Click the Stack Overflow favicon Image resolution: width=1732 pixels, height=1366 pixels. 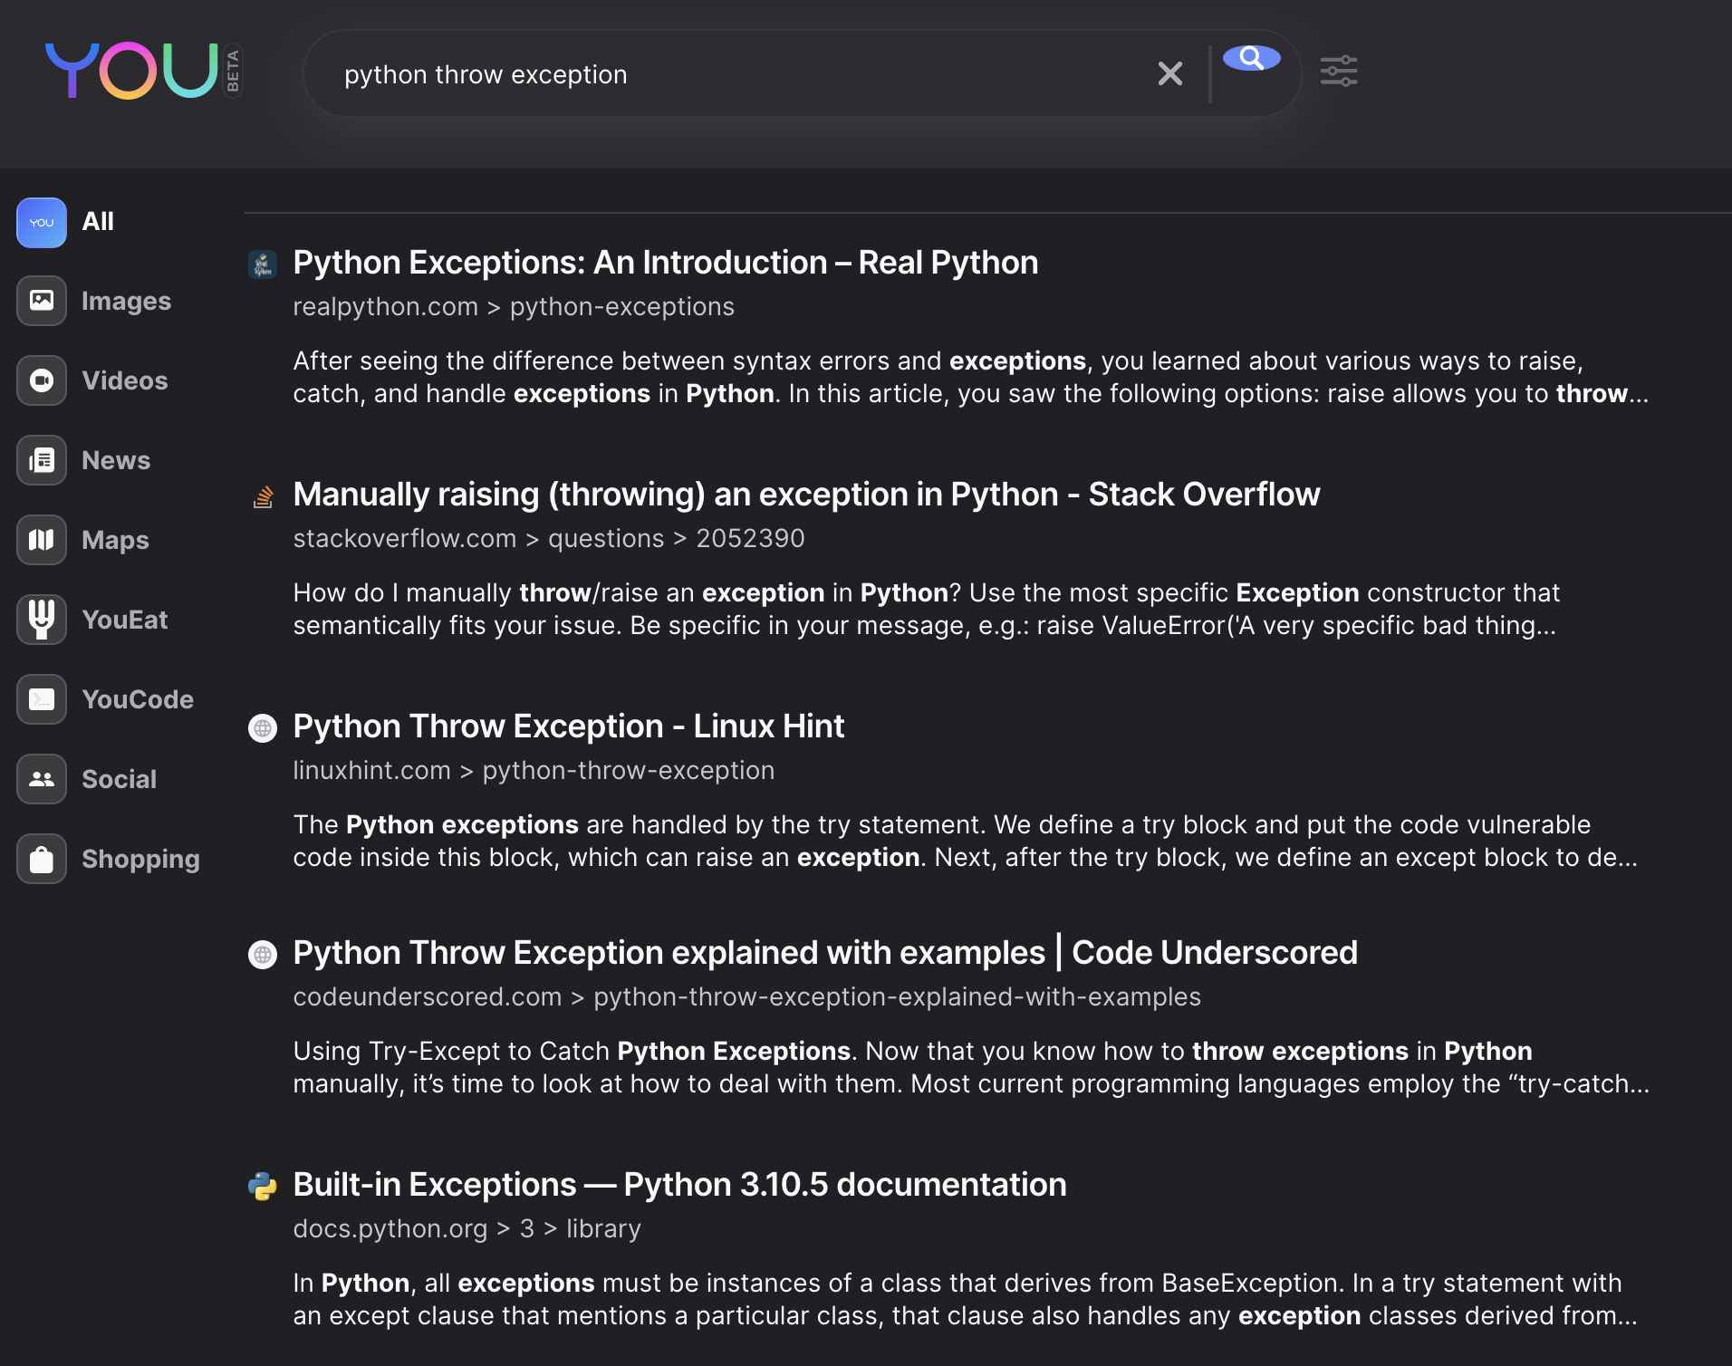pos(263,496)
